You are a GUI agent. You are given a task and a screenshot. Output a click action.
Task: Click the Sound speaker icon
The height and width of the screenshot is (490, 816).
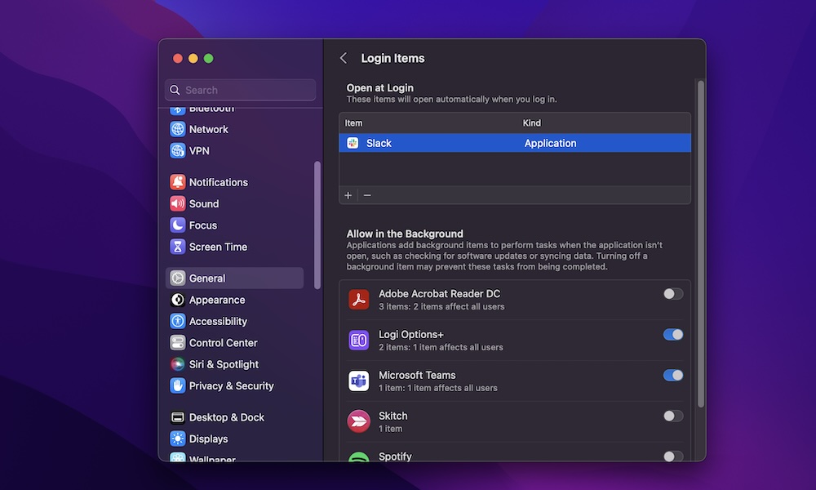(177, 204)
